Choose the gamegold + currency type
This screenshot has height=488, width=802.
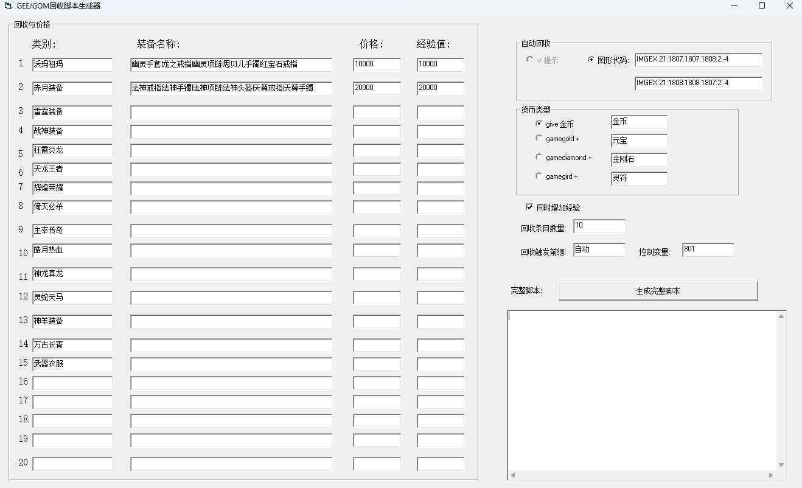point(539,139)
